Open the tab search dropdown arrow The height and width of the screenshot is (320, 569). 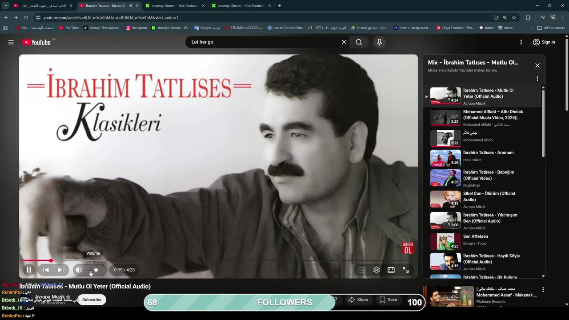(x=6, y=6)
